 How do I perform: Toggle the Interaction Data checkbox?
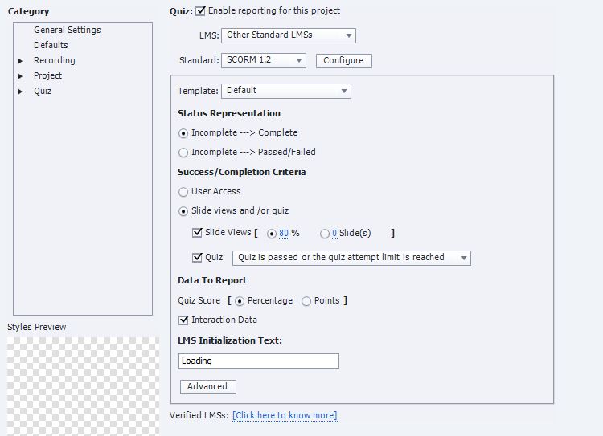[184, 320]
